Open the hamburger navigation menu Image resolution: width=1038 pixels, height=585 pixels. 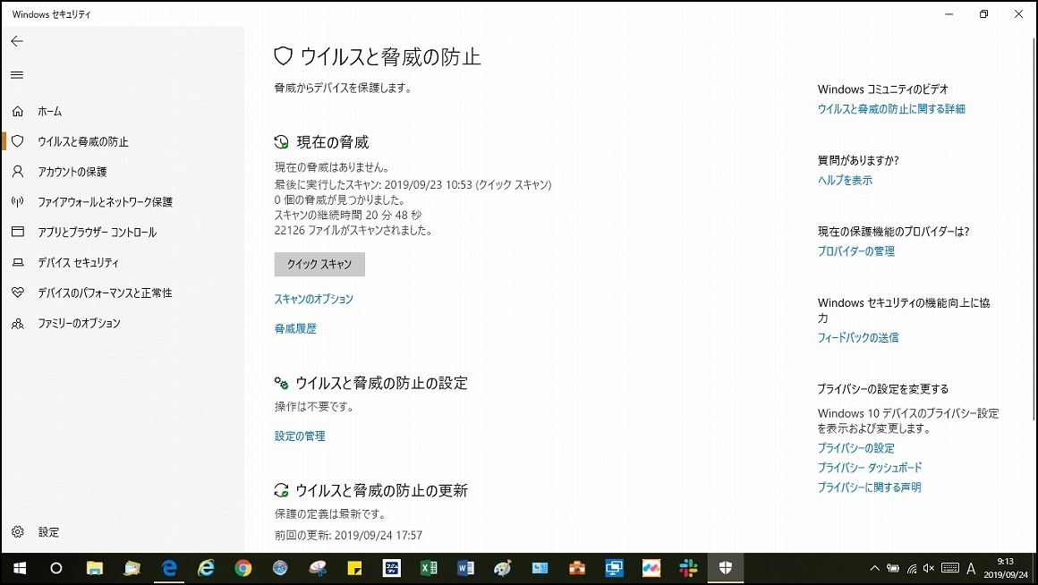pyautogui.click(x=17, y=75)
